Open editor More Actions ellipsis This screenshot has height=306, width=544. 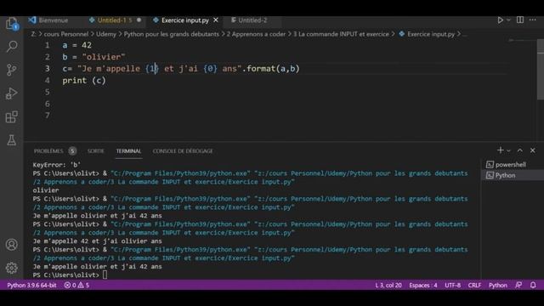pyautogui.click(x=533, y=20)
